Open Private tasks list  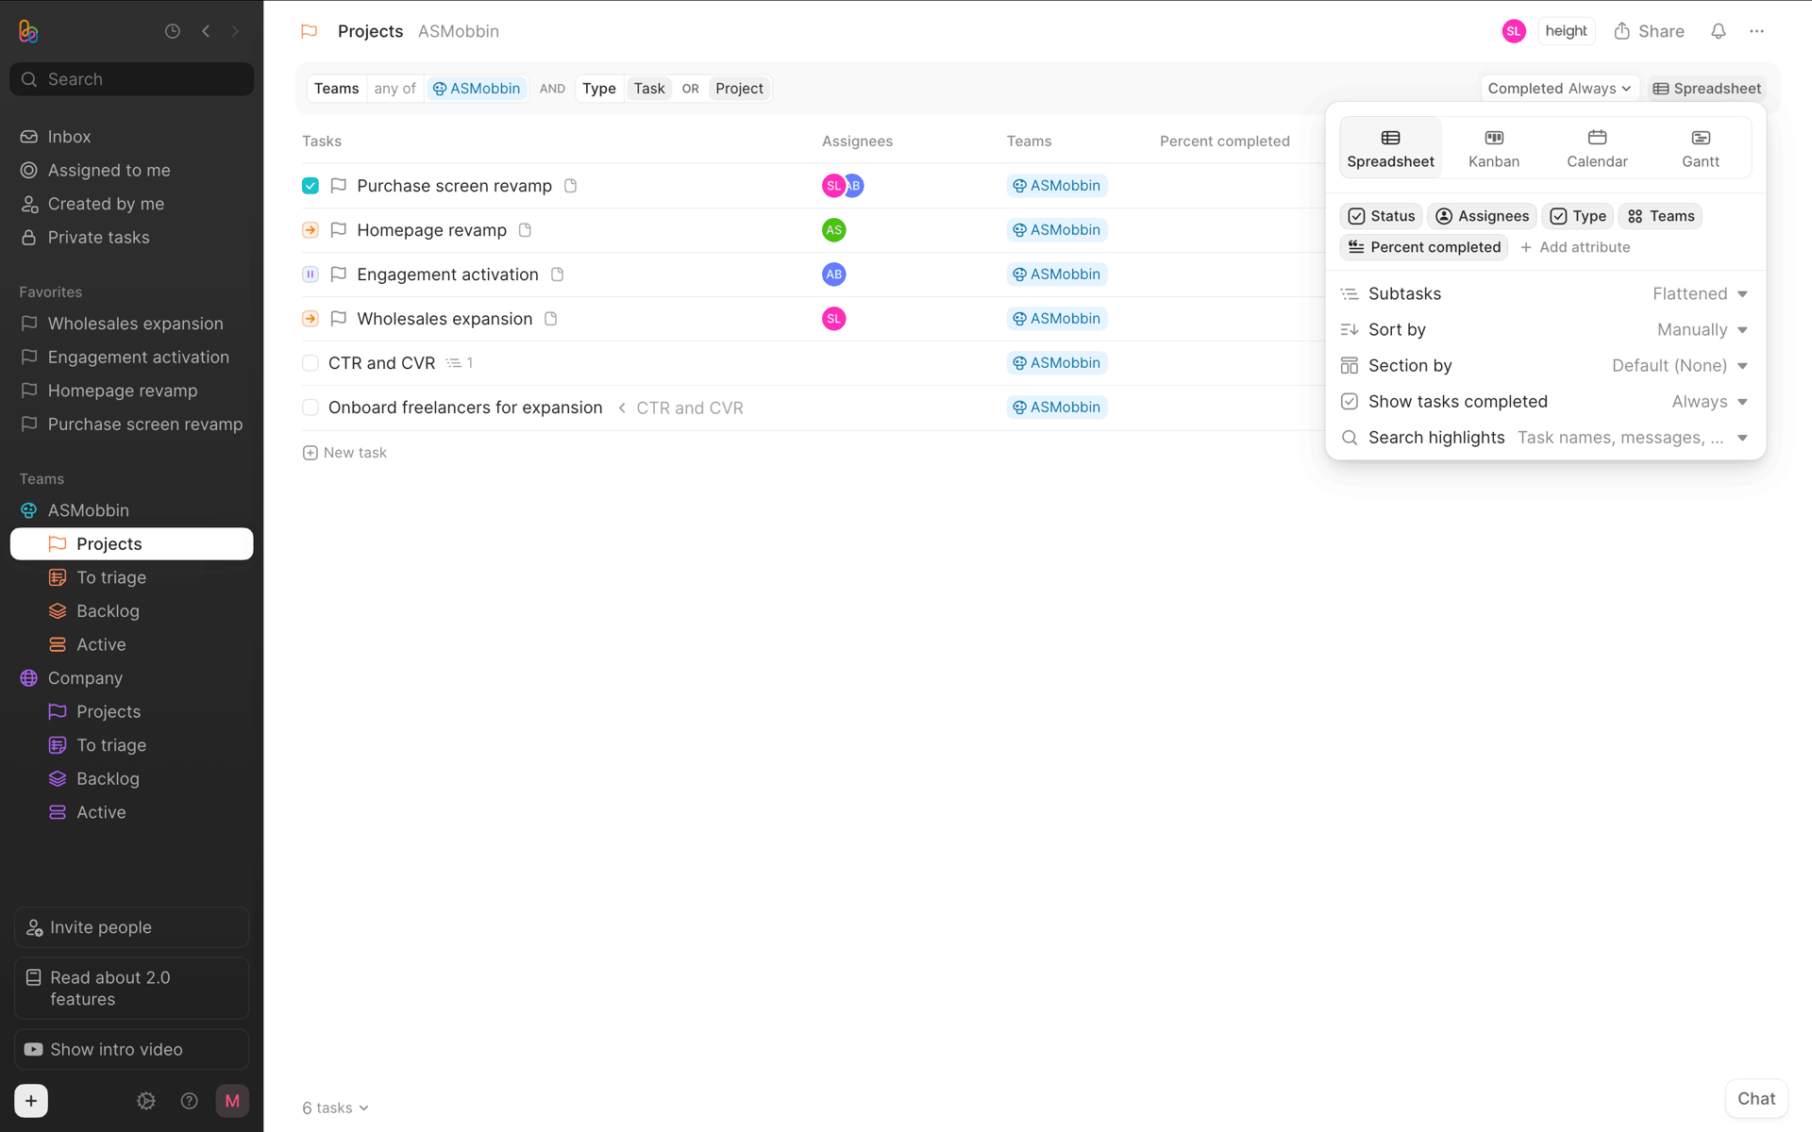click(131, 237)
